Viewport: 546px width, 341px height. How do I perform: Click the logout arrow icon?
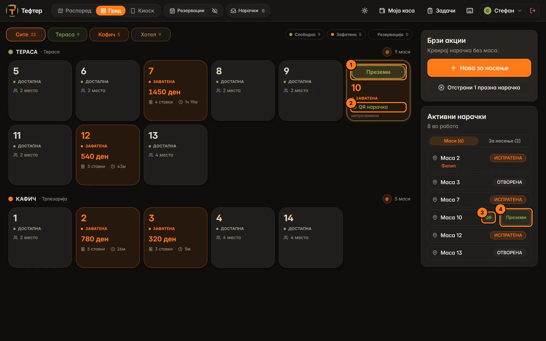pos(532,11)
